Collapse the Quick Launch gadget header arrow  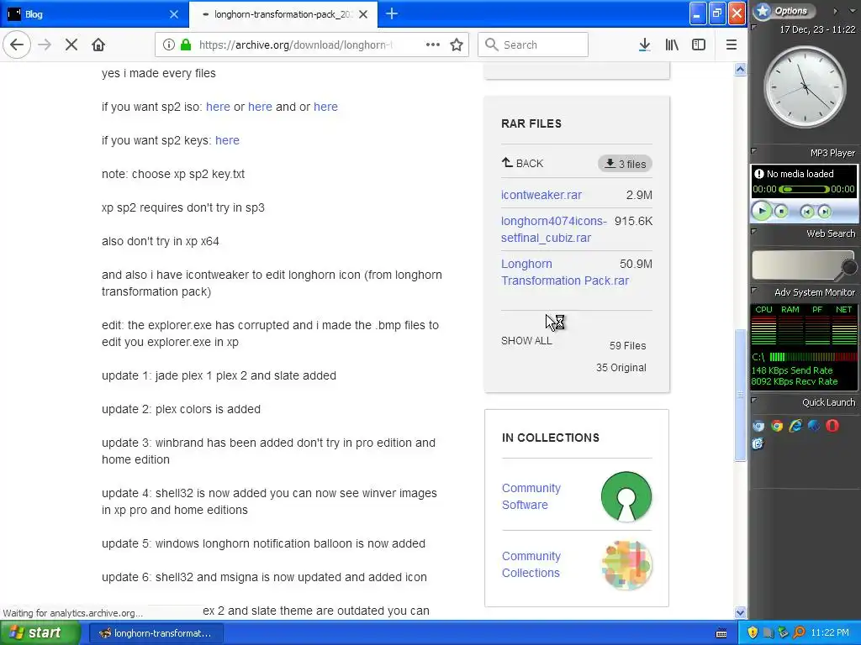coord(754,400)
